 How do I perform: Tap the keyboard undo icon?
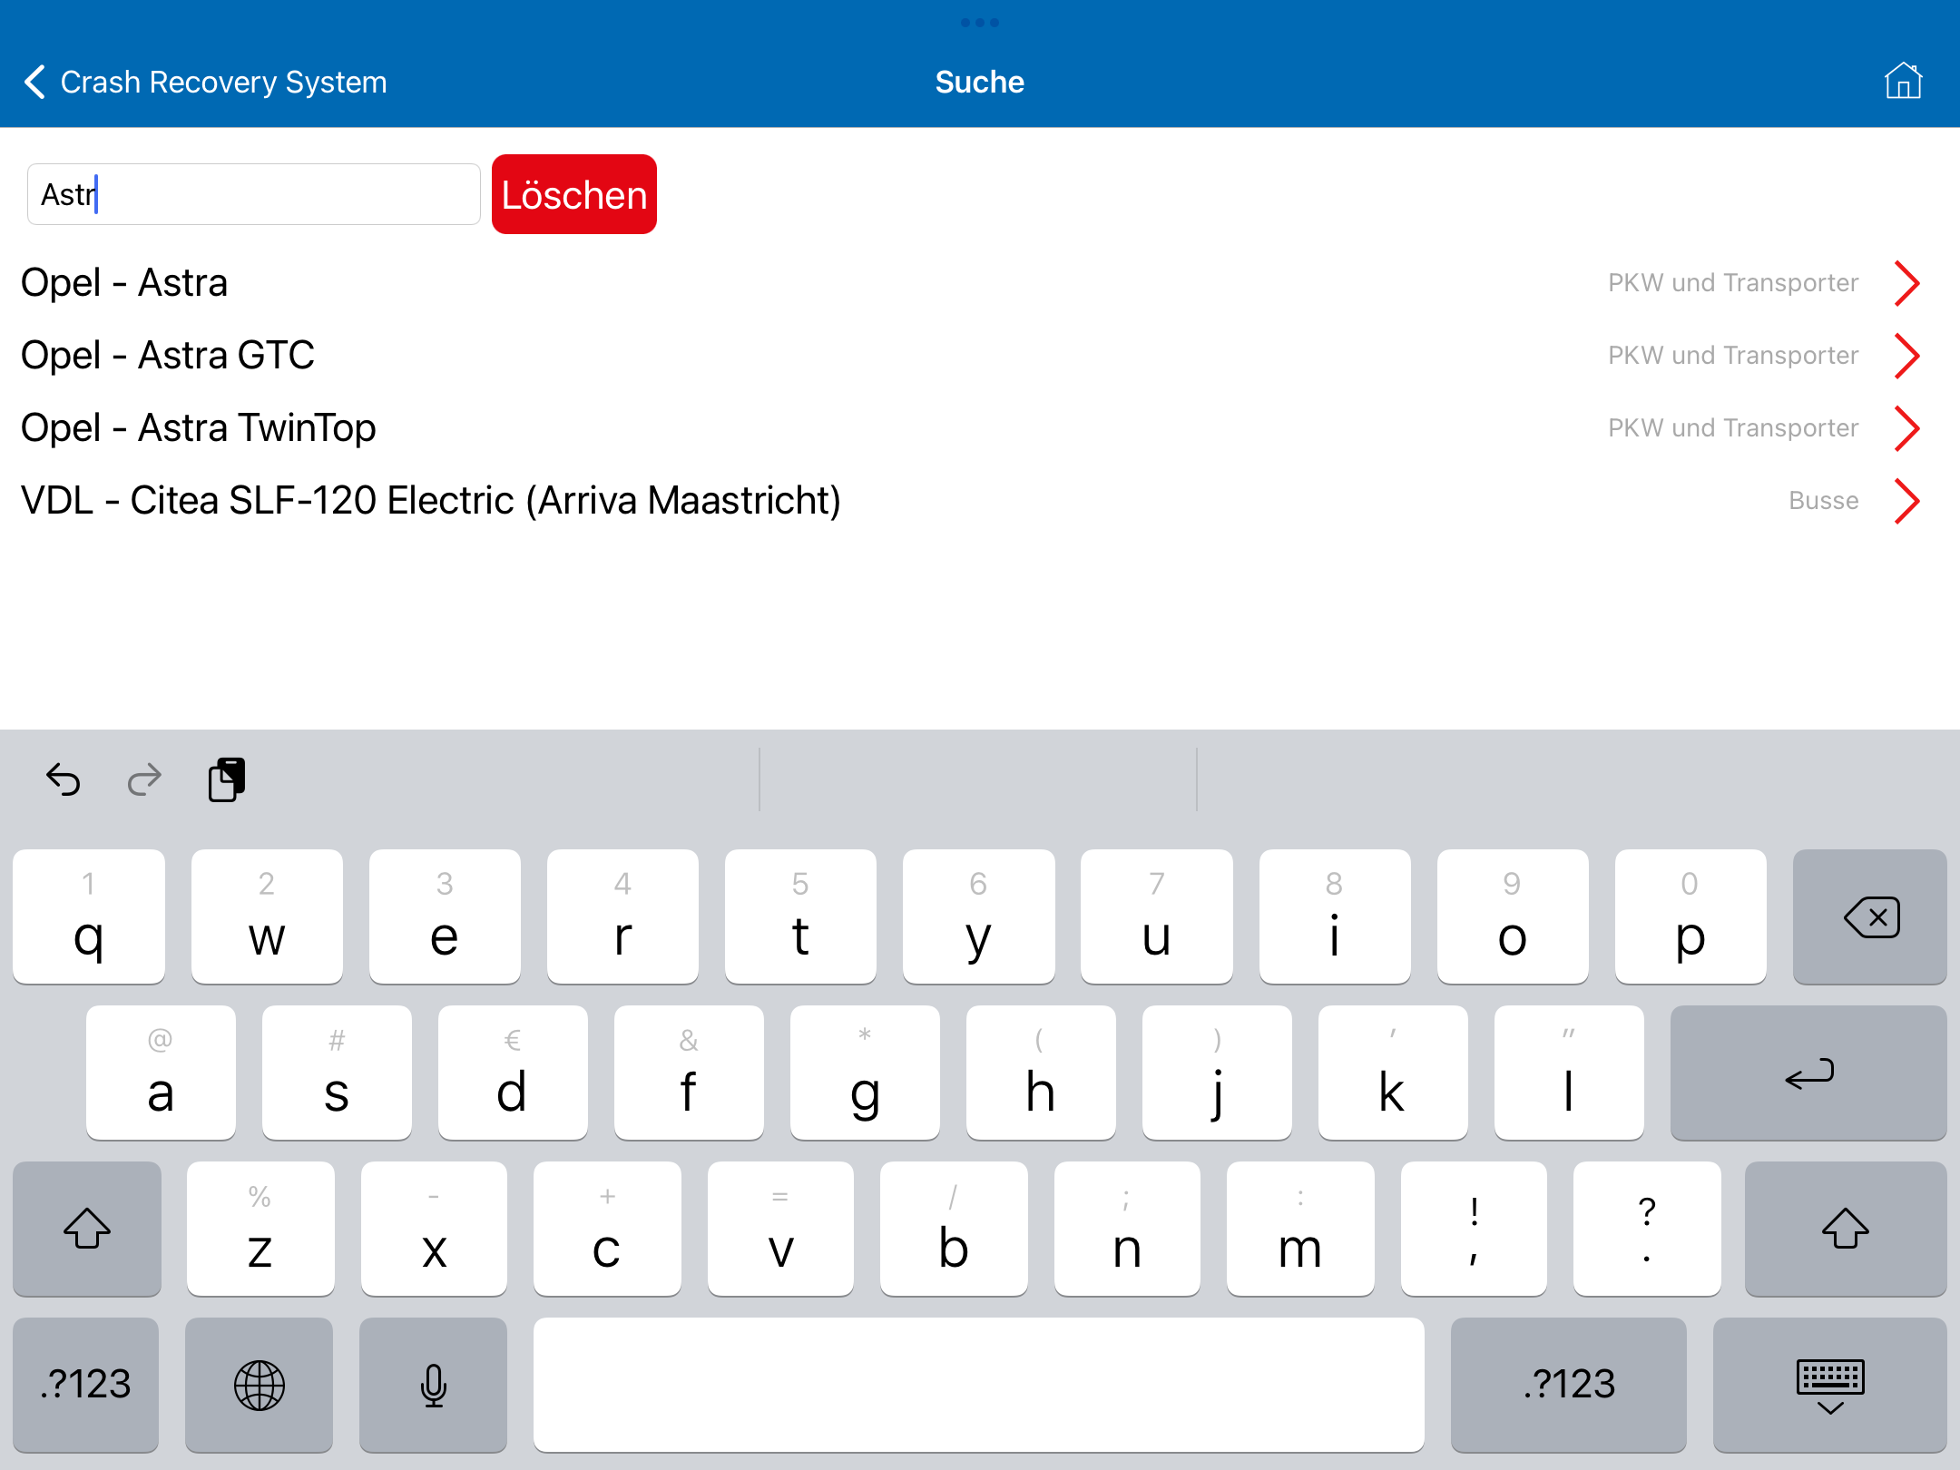pos(64,779)
